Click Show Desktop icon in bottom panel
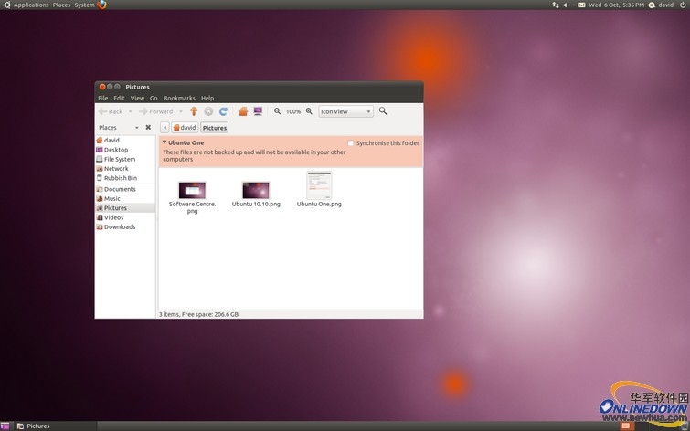The image size is (690, 431). pos(5,426)
